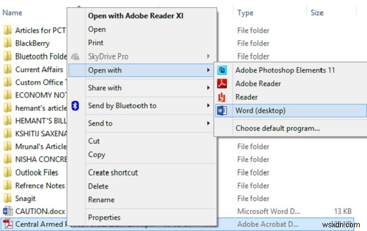Choose Create shortcut menu entry

tap(113, 172)
